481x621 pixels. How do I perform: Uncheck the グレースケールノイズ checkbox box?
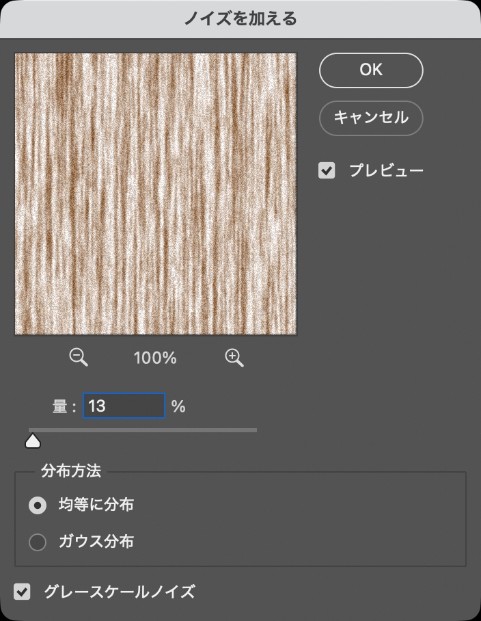coord(23,592)
